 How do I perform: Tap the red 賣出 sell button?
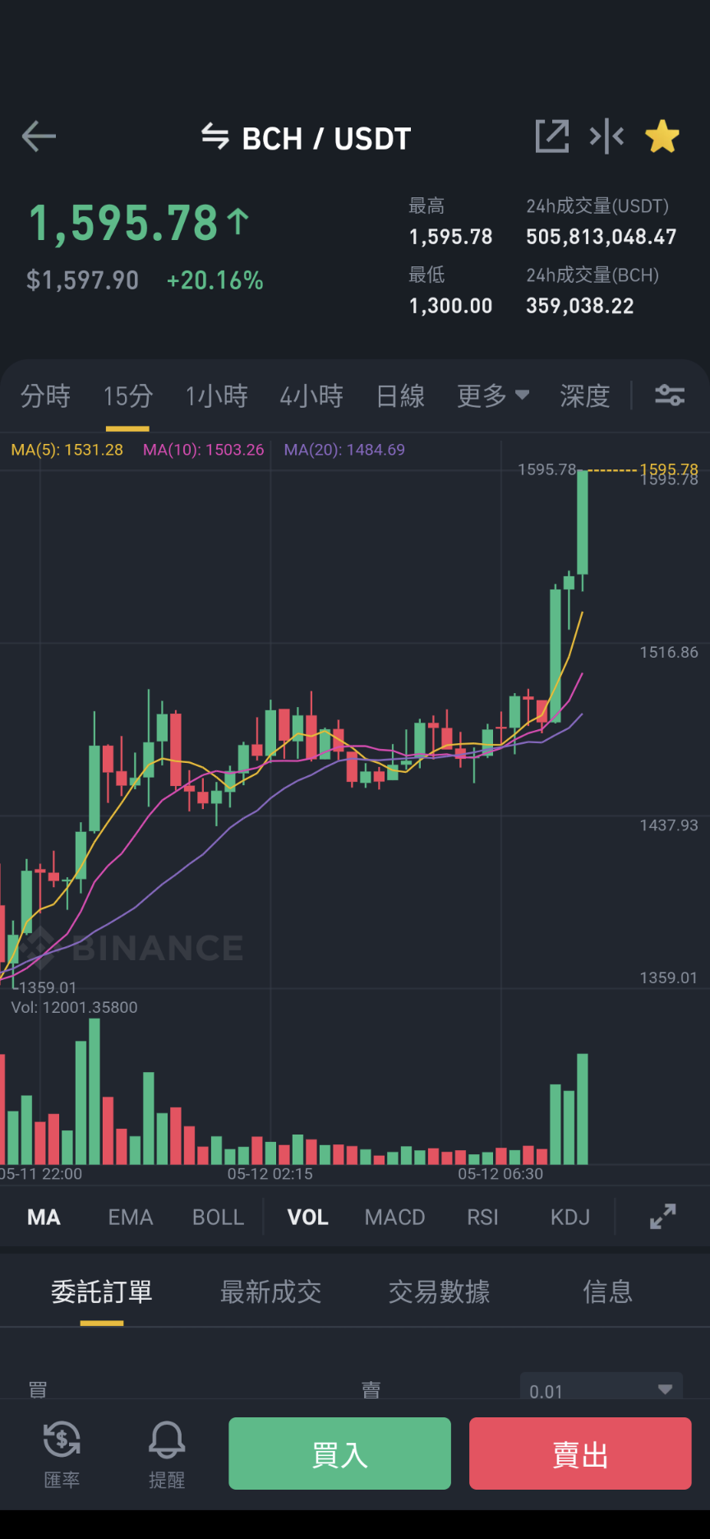[x=580, y=1453]
